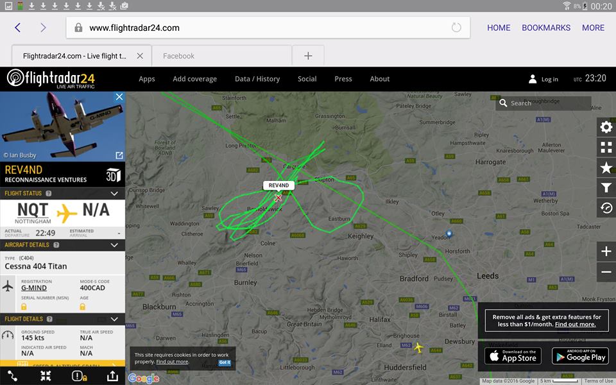The height and width of the screenshot is (385, 616).
Task: Collapse the Flight Status section
Action: [114, 193]
